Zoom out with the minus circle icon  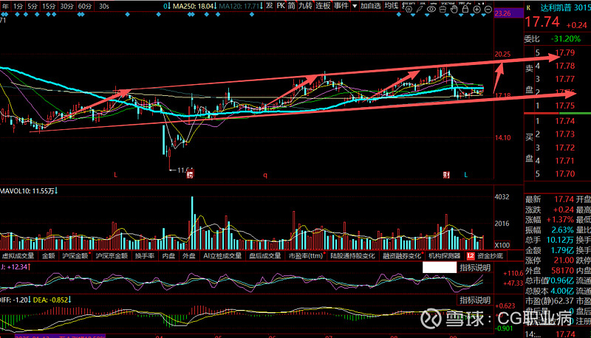click(488, 9)
